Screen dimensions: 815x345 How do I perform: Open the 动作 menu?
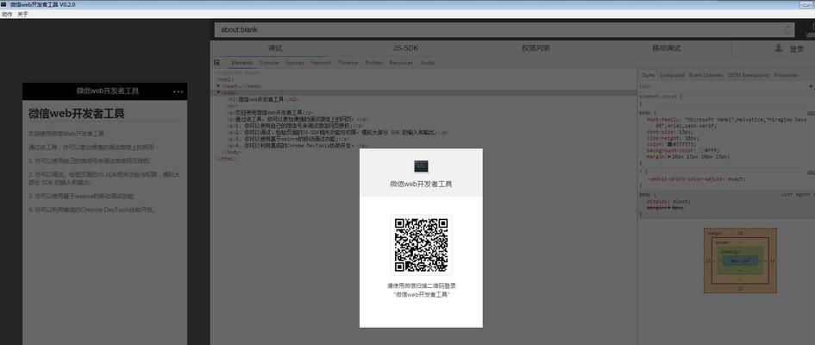[7, 14]
